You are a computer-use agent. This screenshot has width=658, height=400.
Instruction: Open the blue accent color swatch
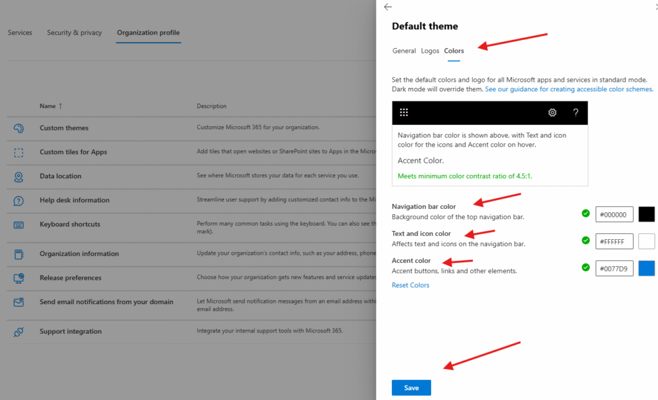(x=646, y=268)
